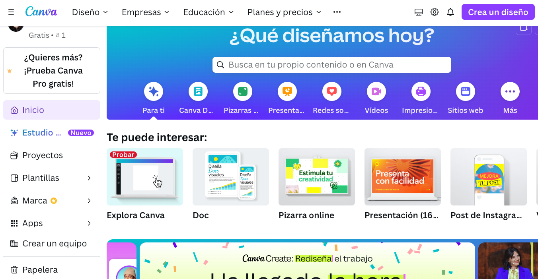Image resolution: width=538 pixels, height=279 pixels.
Task: Open the Pizarra online thumbnail
Action: coord(317,177)
